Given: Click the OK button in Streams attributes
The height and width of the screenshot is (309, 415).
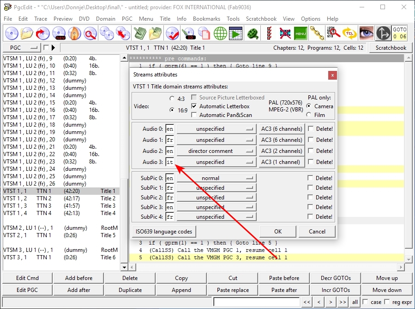Looking at the screenshot, I should pos(278,231).
